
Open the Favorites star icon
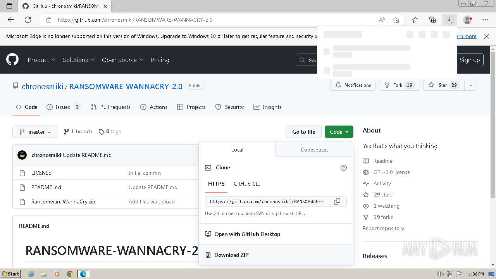415,20
